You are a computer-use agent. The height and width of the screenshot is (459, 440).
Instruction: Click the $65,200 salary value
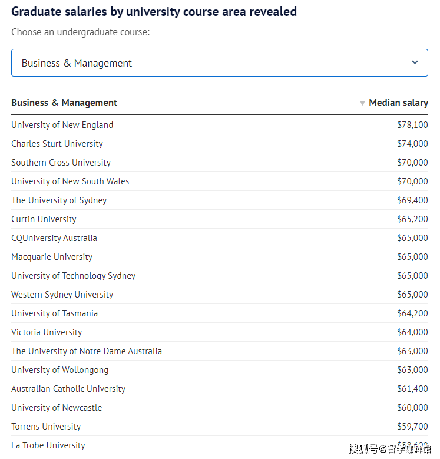click(412, 219)
